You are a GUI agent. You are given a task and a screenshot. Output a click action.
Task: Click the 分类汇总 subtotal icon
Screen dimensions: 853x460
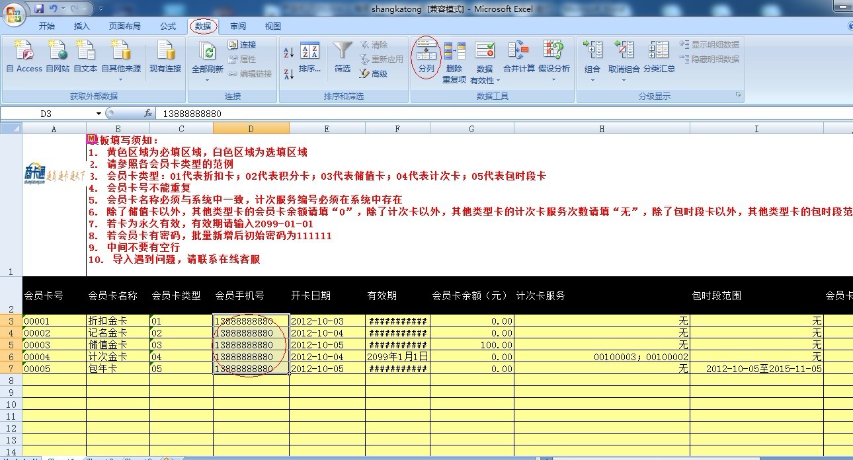click(x=659, y=52)
